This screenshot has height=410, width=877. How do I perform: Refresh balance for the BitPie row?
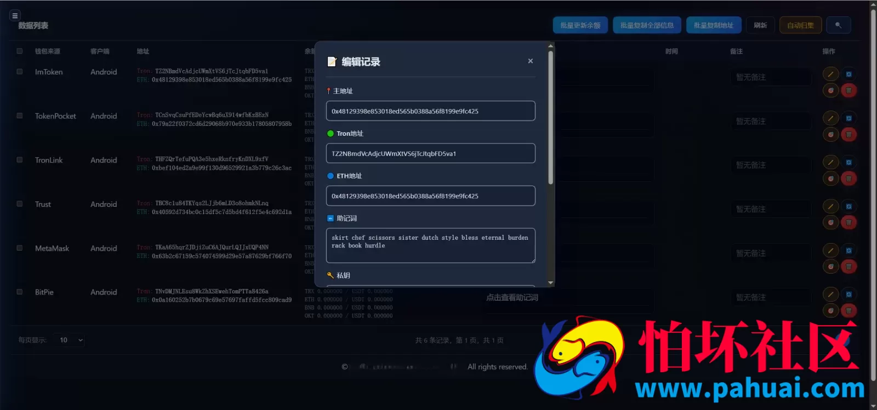(x=848, y=294)
